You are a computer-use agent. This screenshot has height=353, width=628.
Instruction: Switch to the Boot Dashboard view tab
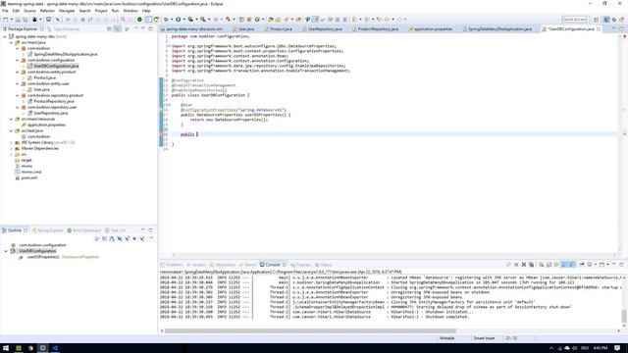click(x=84, y=230)
